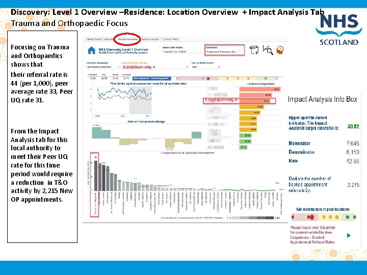
Task: Click the Comparison of all Specialty Descriptions heading
Action: click(188, 153)
